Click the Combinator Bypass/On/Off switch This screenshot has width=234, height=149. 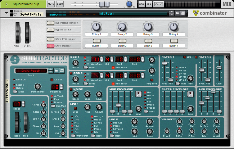click(11, 13)
